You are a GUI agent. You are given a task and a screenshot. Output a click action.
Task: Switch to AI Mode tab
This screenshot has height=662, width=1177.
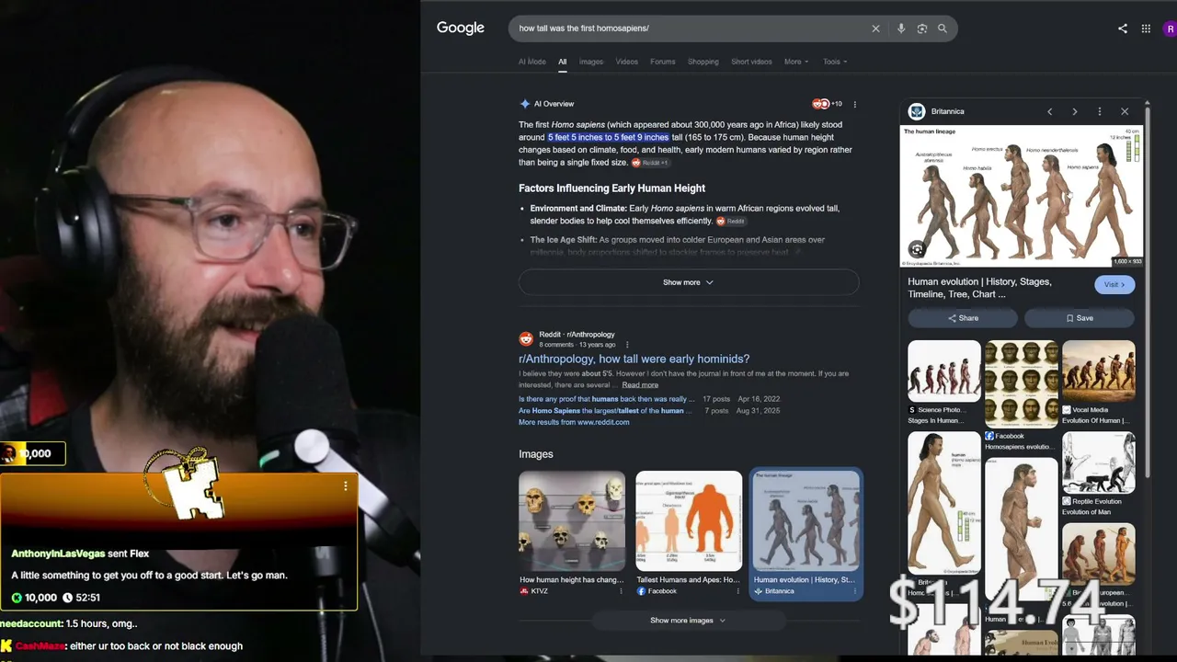[531, 62]
